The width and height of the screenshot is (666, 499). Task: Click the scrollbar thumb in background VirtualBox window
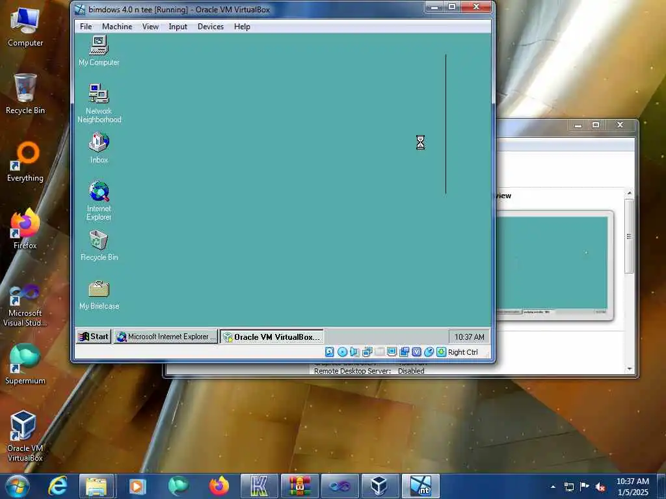coord(630,236)
